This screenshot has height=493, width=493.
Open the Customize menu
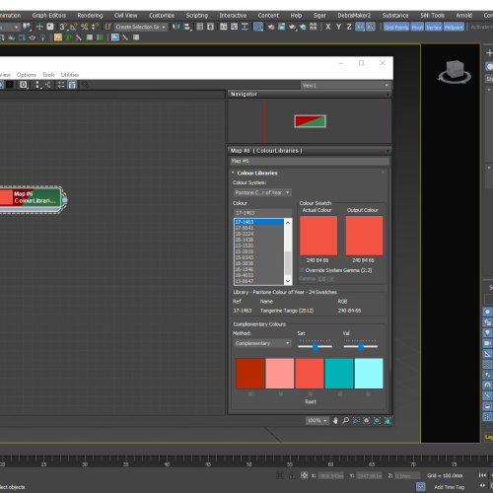click(162, 15)
